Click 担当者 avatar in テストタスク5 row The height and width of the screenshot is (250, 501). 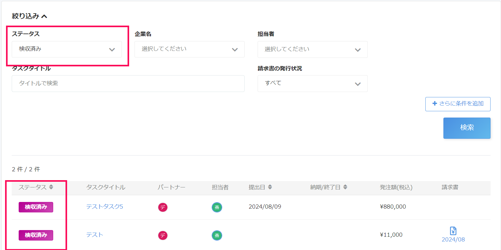(217, 207)
